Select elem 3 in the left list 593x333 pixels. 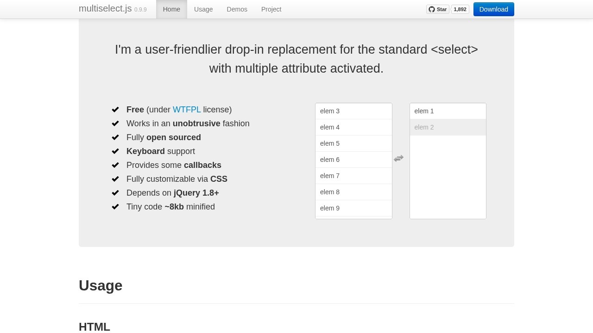(x=353, y=111)
